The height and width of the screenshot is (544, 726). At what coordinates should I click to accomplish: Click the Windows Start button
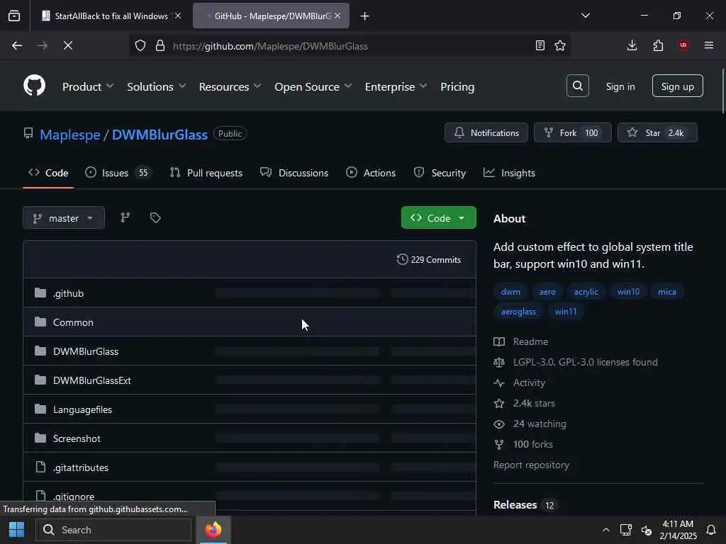click(x=17, y=530)
